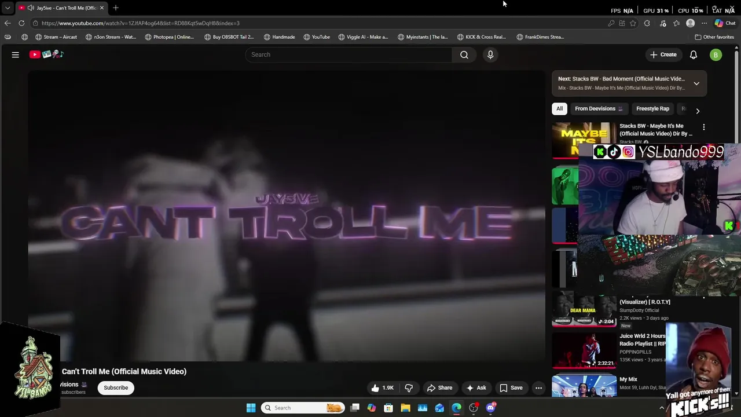Open File Explorer from the taskbar
The height and width of the screenshot is (417, 741).
pos(405,408)
